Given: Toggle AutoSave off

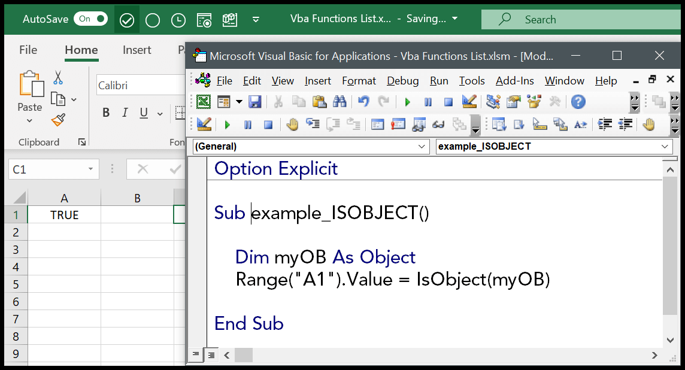Looking at the screenshot, I should coord(90,19).
